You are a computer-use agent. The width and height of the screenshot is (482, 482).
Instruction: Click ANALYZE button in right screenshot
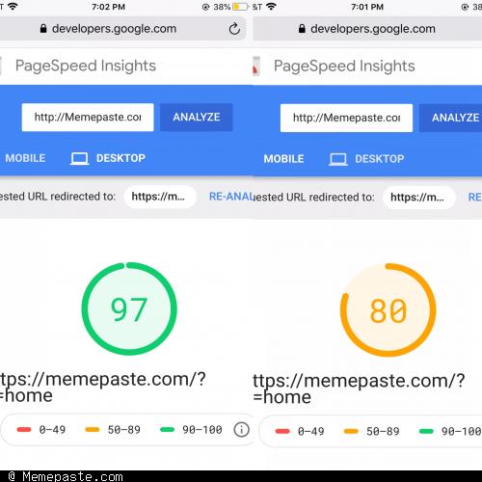(450, 118)
